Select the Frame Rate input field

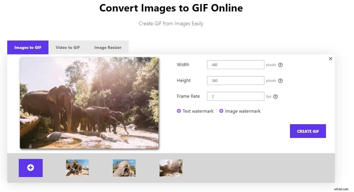coord(235,96)
